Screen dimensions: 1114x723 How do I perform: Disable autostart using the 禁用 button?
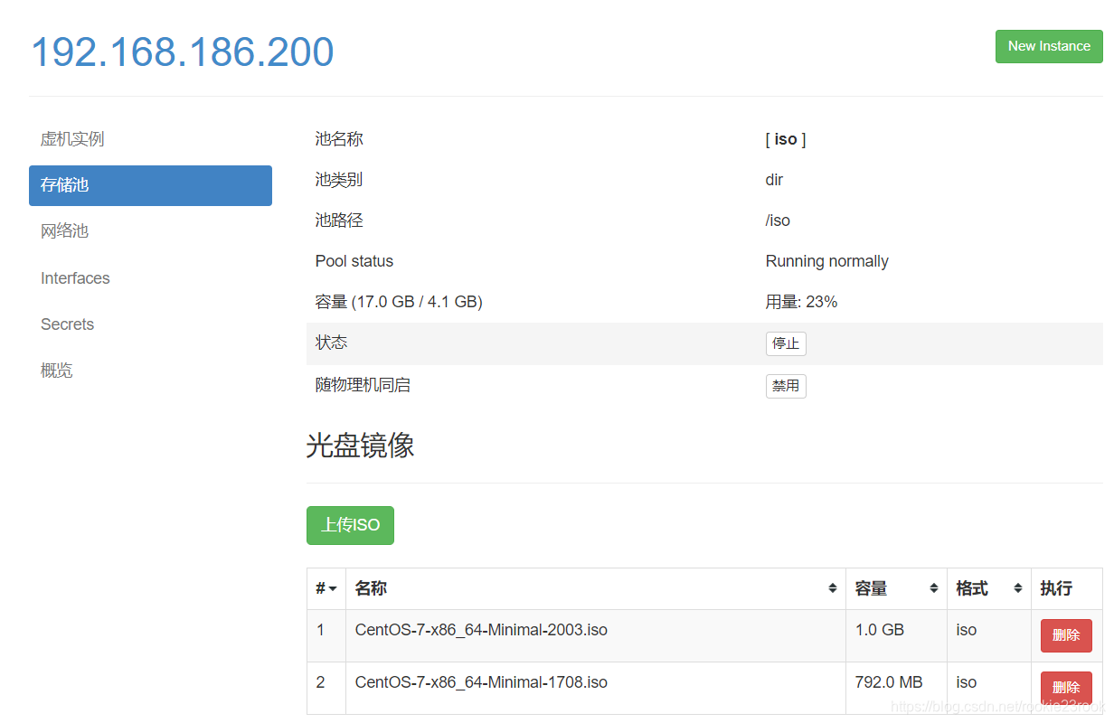(x=786, y=386)
